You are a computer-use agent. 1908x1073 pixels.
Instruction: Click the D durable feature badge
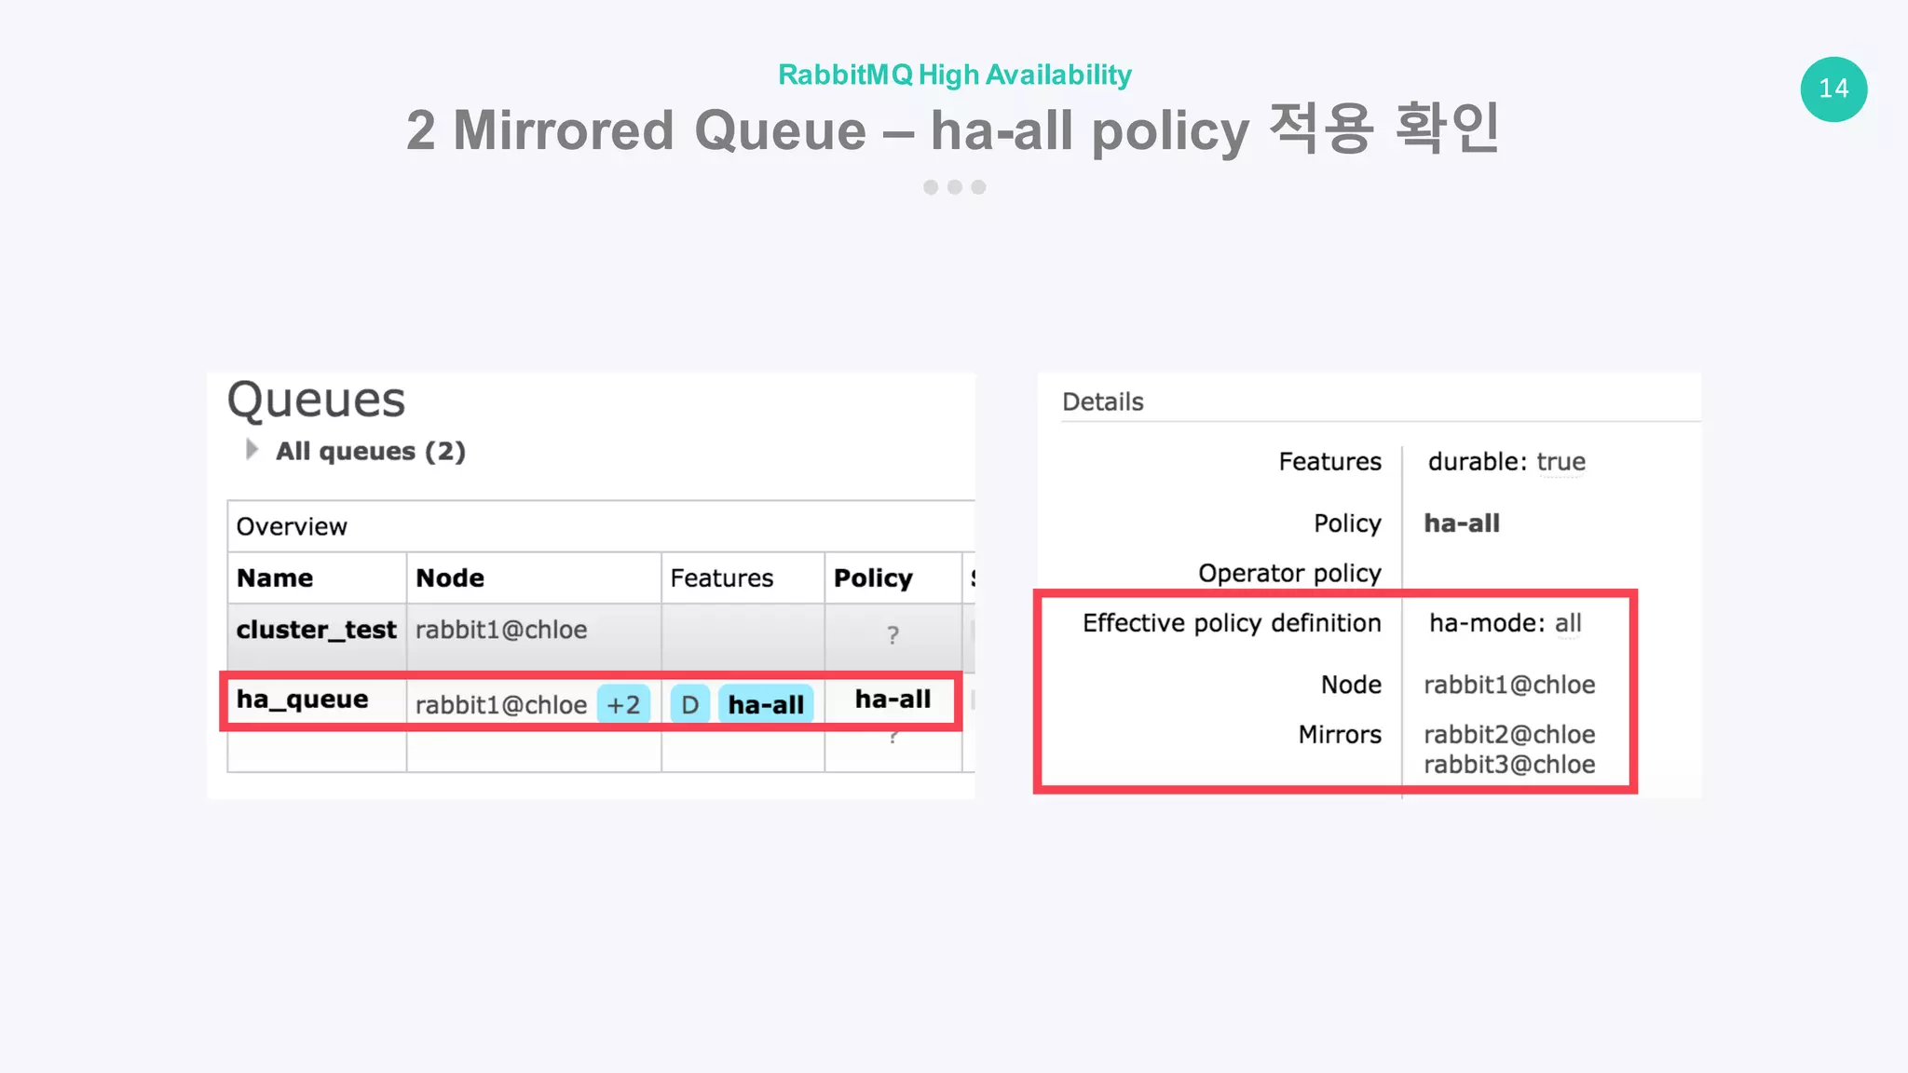690,704
